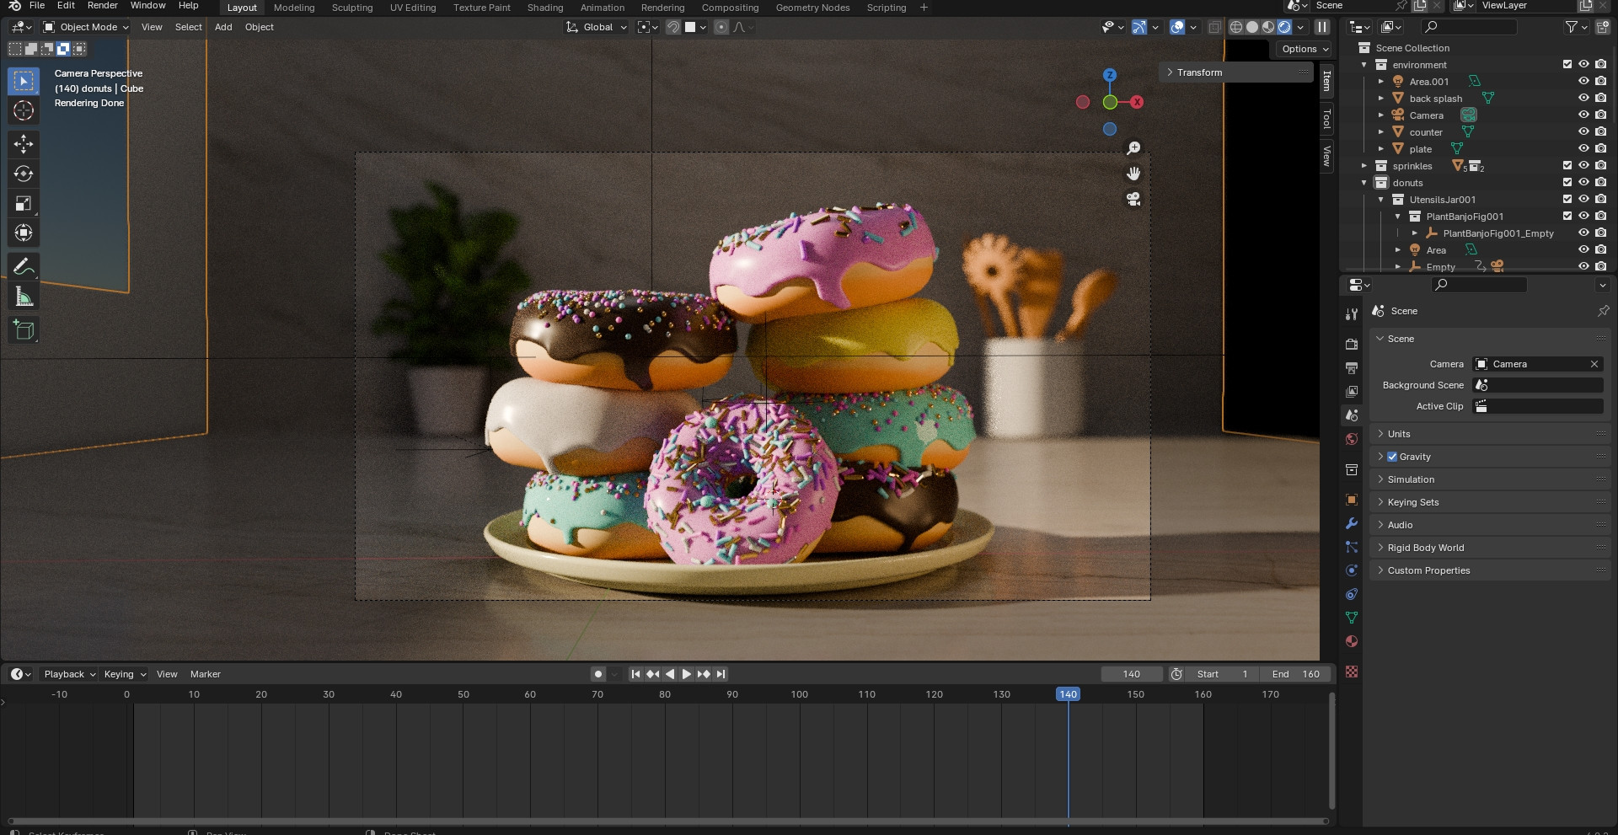Open the viewport Add menu

click(223, 27)
